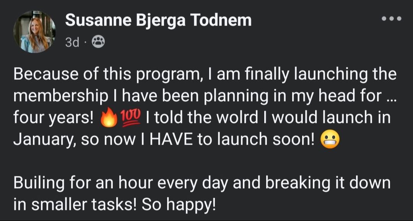The width and height of the screenshot is (413, 221).
Task: Click the smaller tasks! phrase
Action: pyautogui.click(x=84, y=205)
